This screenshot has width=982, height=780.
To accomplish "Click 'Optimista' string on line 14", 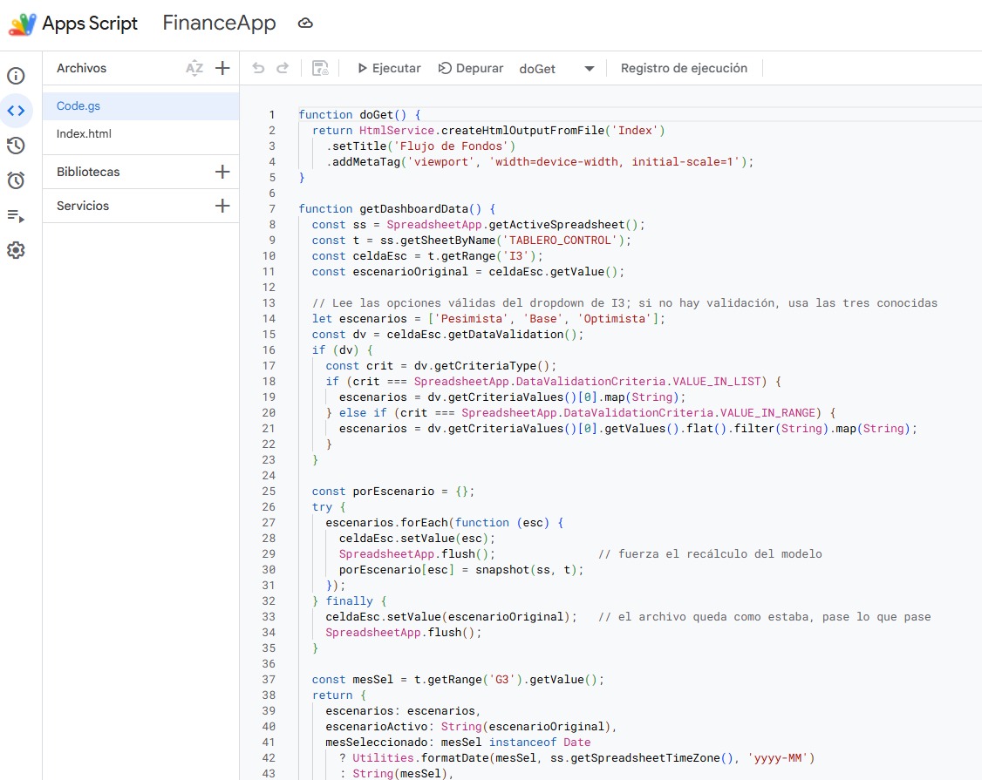I will (x=614, y=319).
